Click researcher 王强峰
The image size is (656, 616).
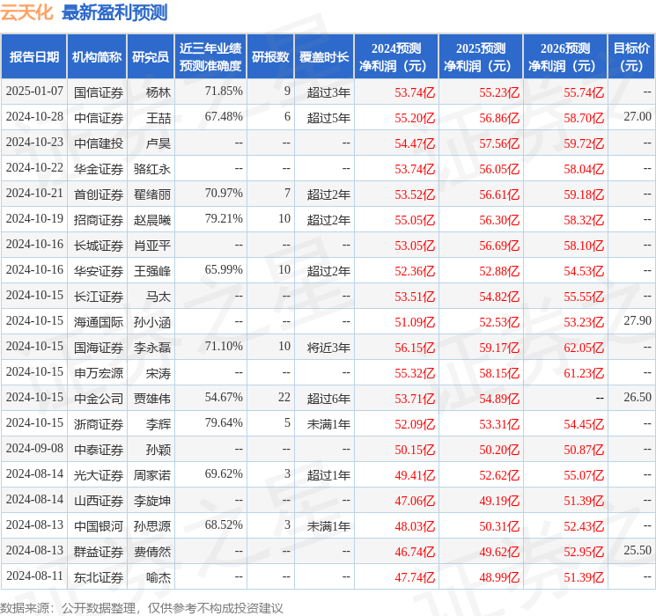[152, 271]
